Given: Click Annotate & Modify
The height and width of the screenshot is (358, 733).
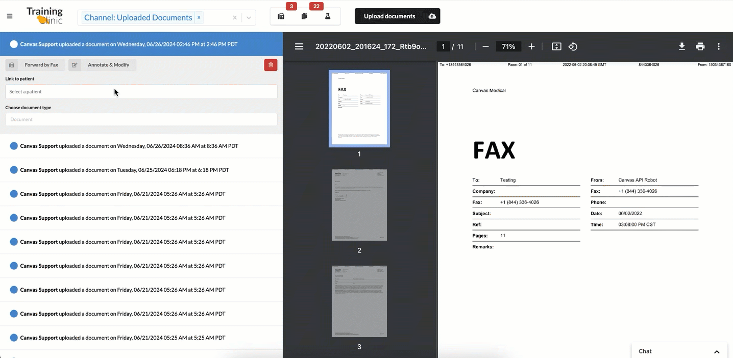Looking at the screenshot, I should coord(108,65).
